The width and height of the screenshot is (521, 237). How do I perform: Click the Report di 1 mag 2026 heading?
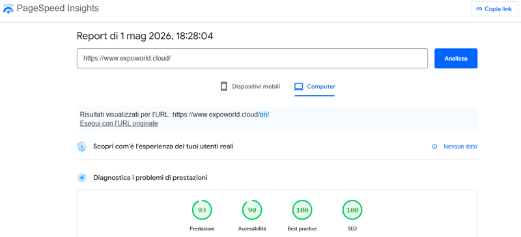pyautogui.click(x=145, y=36)
